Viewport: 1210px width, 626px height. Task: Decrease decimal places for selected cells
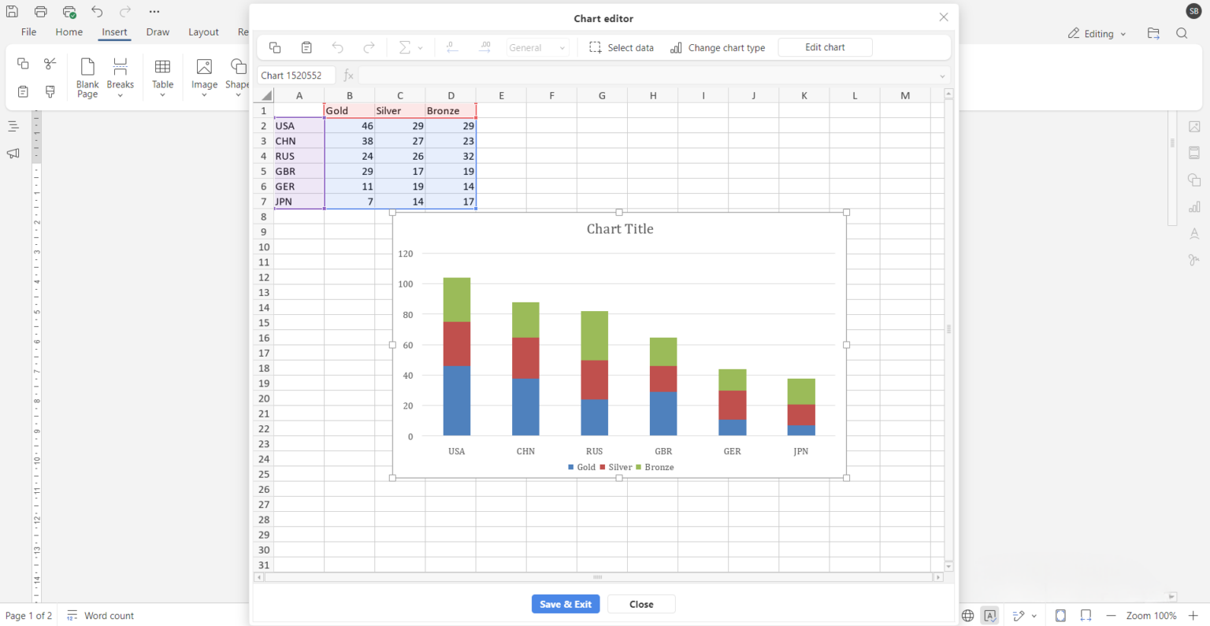click(452, 47)
